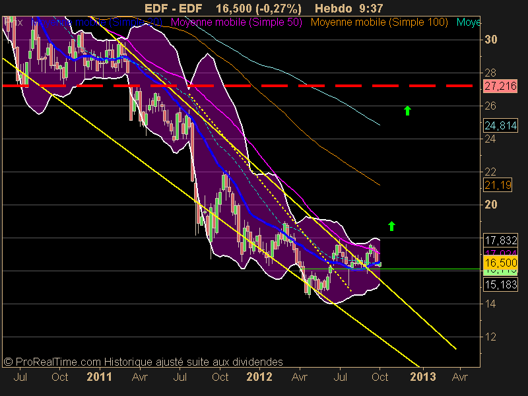Image resolution: width=528 pixels, height=396 pixels.
Task: Select the Moyenne mobile (Simple 20) legend
Action: [x=97, y=22]
